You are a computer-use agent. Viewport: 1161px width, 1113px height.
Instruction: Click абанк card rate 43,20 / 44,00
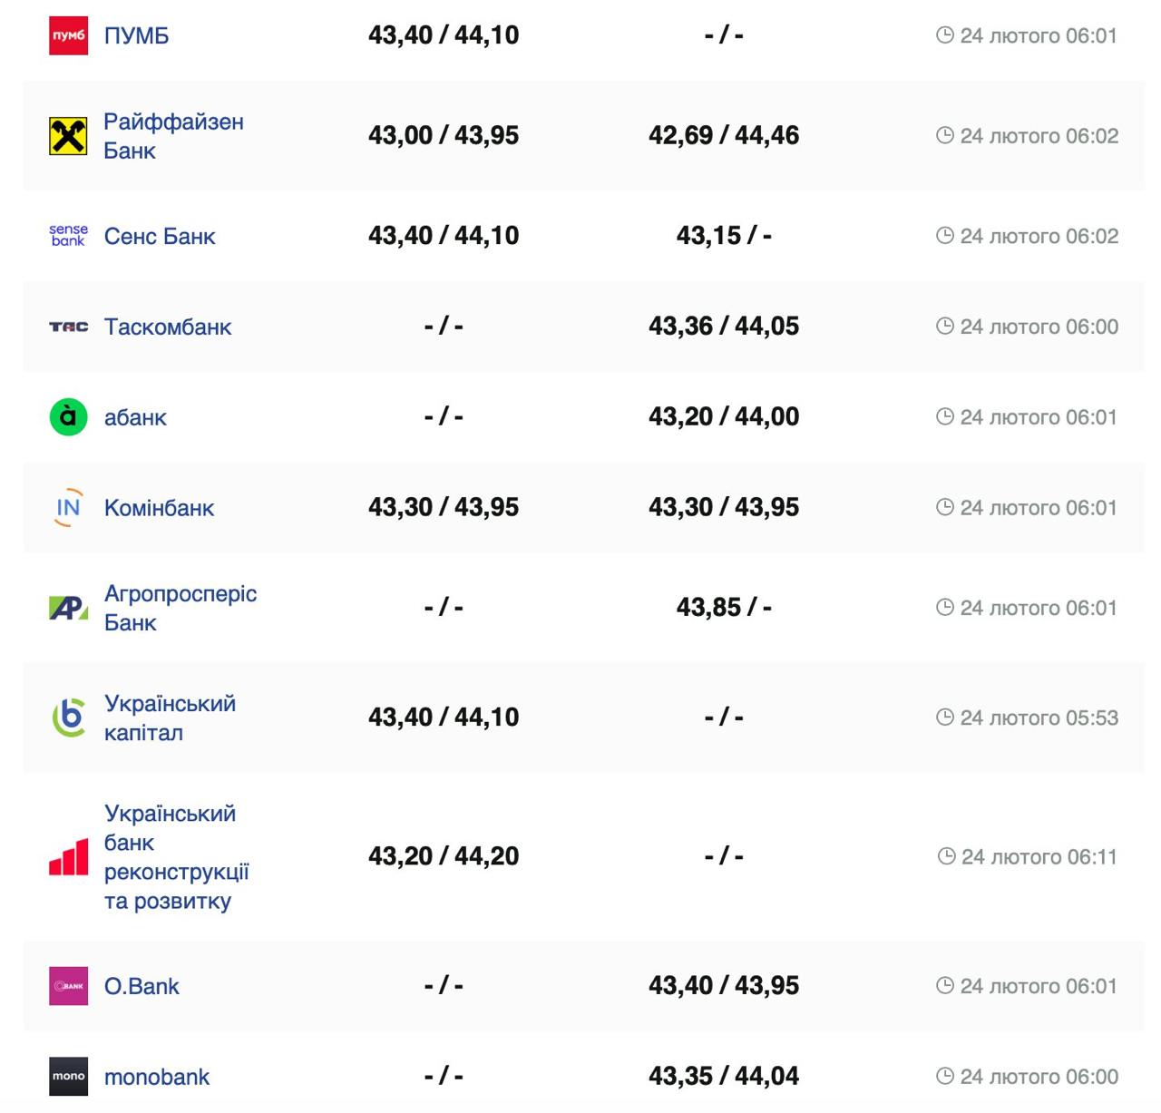pos(723,417)
